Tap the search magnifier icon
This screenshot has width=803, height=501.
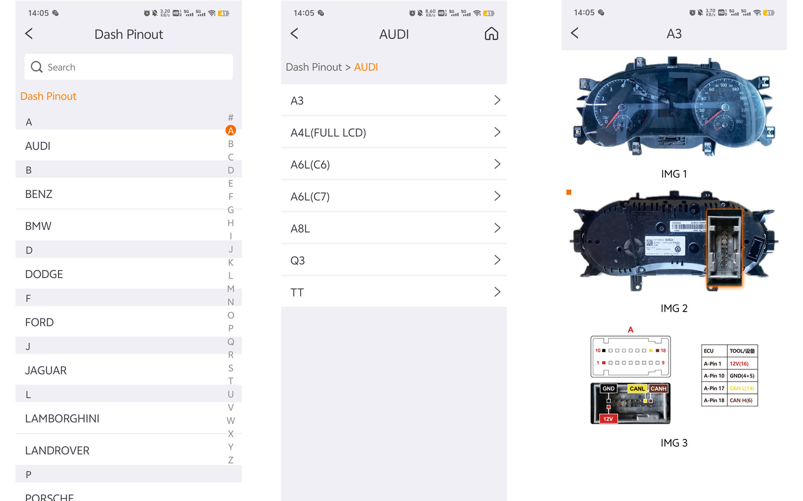pos(37,67)
